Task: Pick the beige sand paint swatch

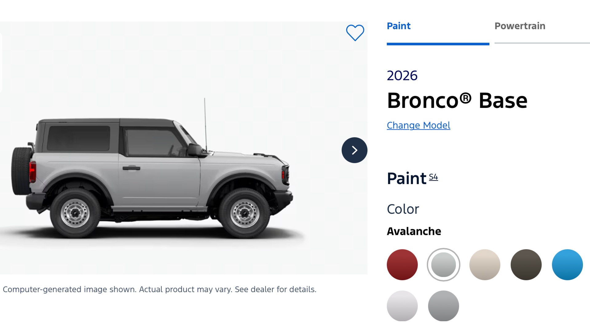Action: pyautogui.click(x=485, y=265)
